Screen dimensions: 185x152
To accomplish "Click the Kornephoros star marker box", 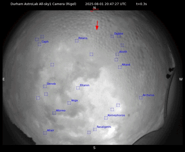I will tap(106, 118).
